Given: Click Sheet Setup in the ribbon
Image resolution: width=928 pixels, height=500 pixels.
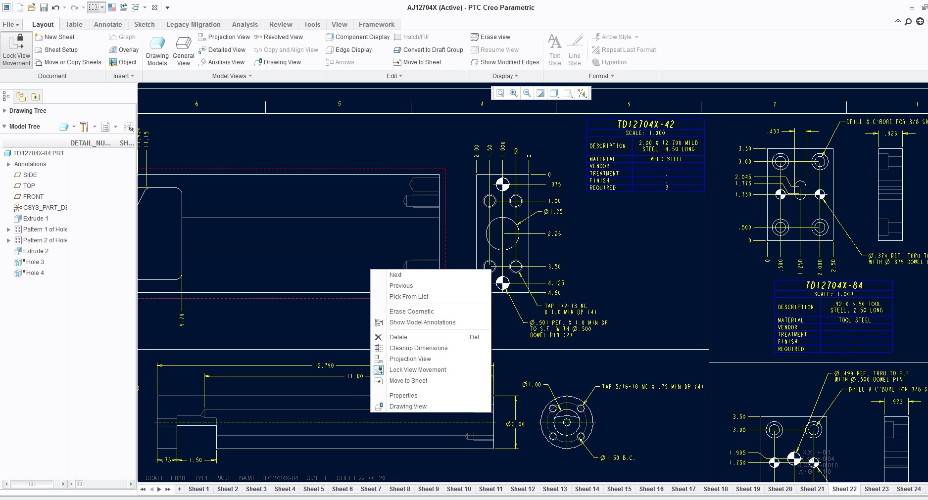Looking at the screenshot, I should (56, 50).
